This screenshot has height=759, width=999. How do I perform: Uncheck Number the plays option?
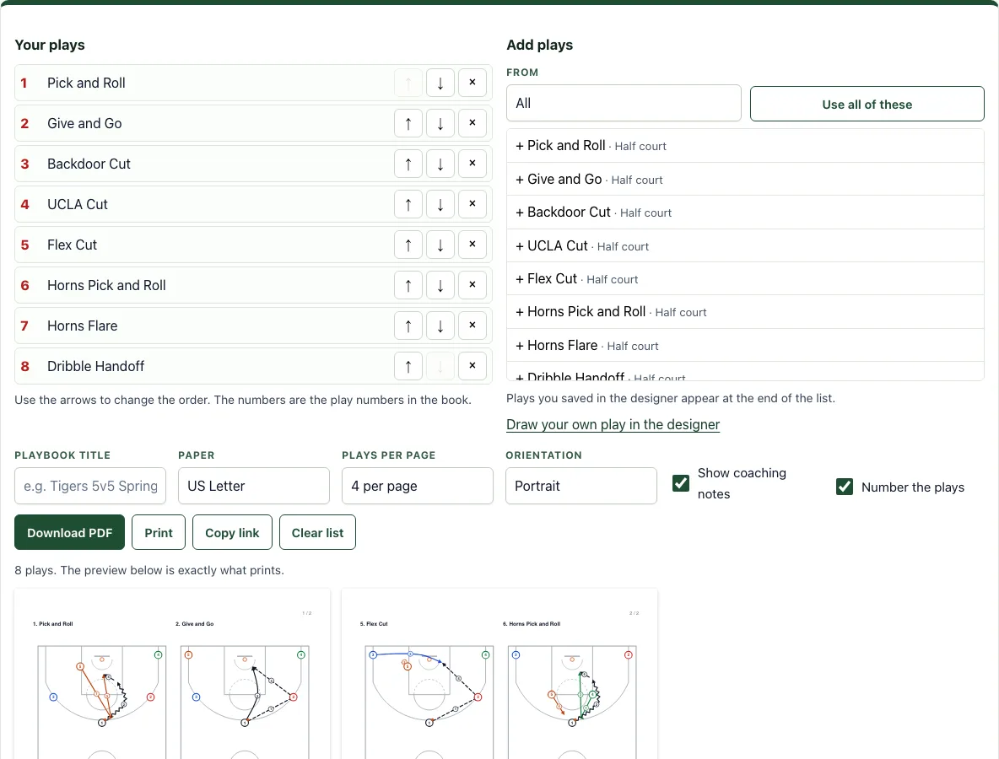tap(845, 487)
